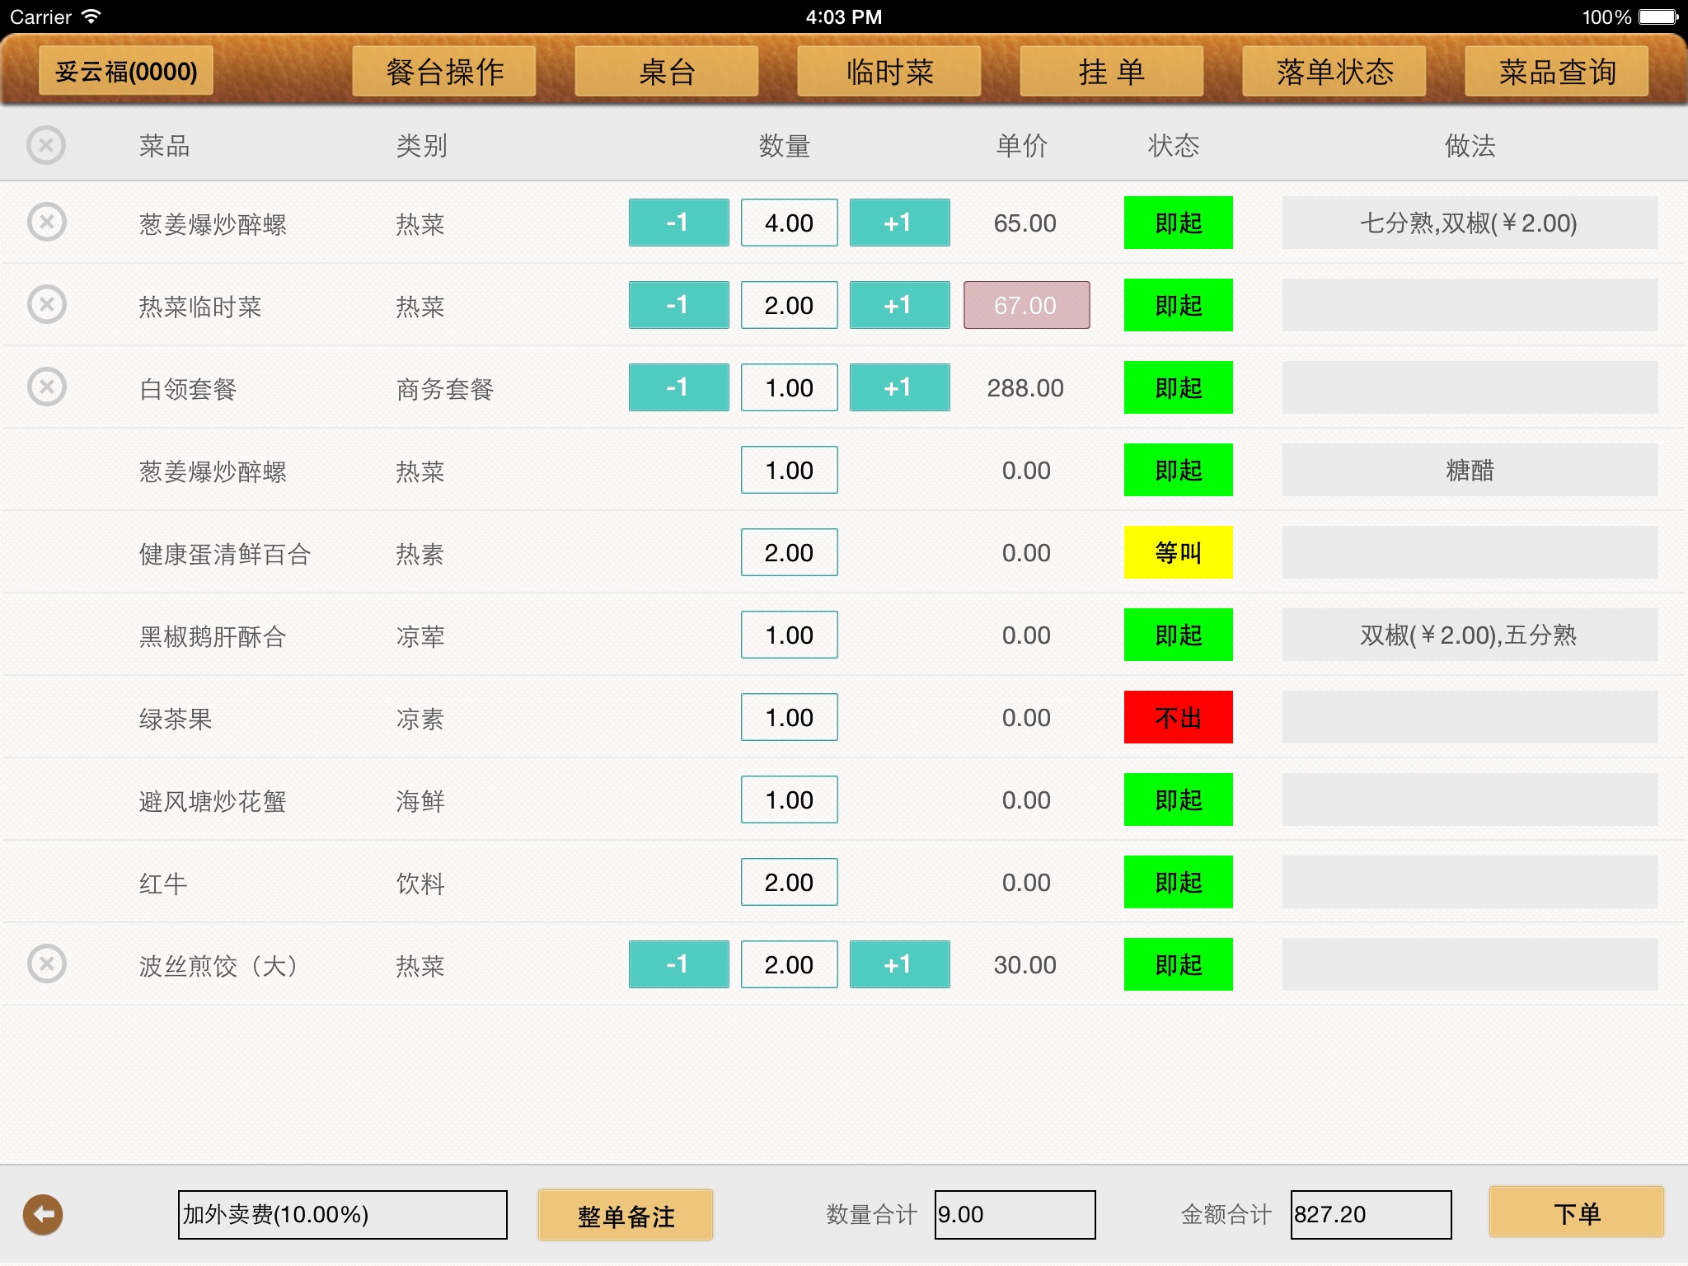The width and height of the screenshot is (1688, 1266).
Task: Open cooking method 七分熟,双椒(￥2.00)
Action: click(x=1470, y=223)
